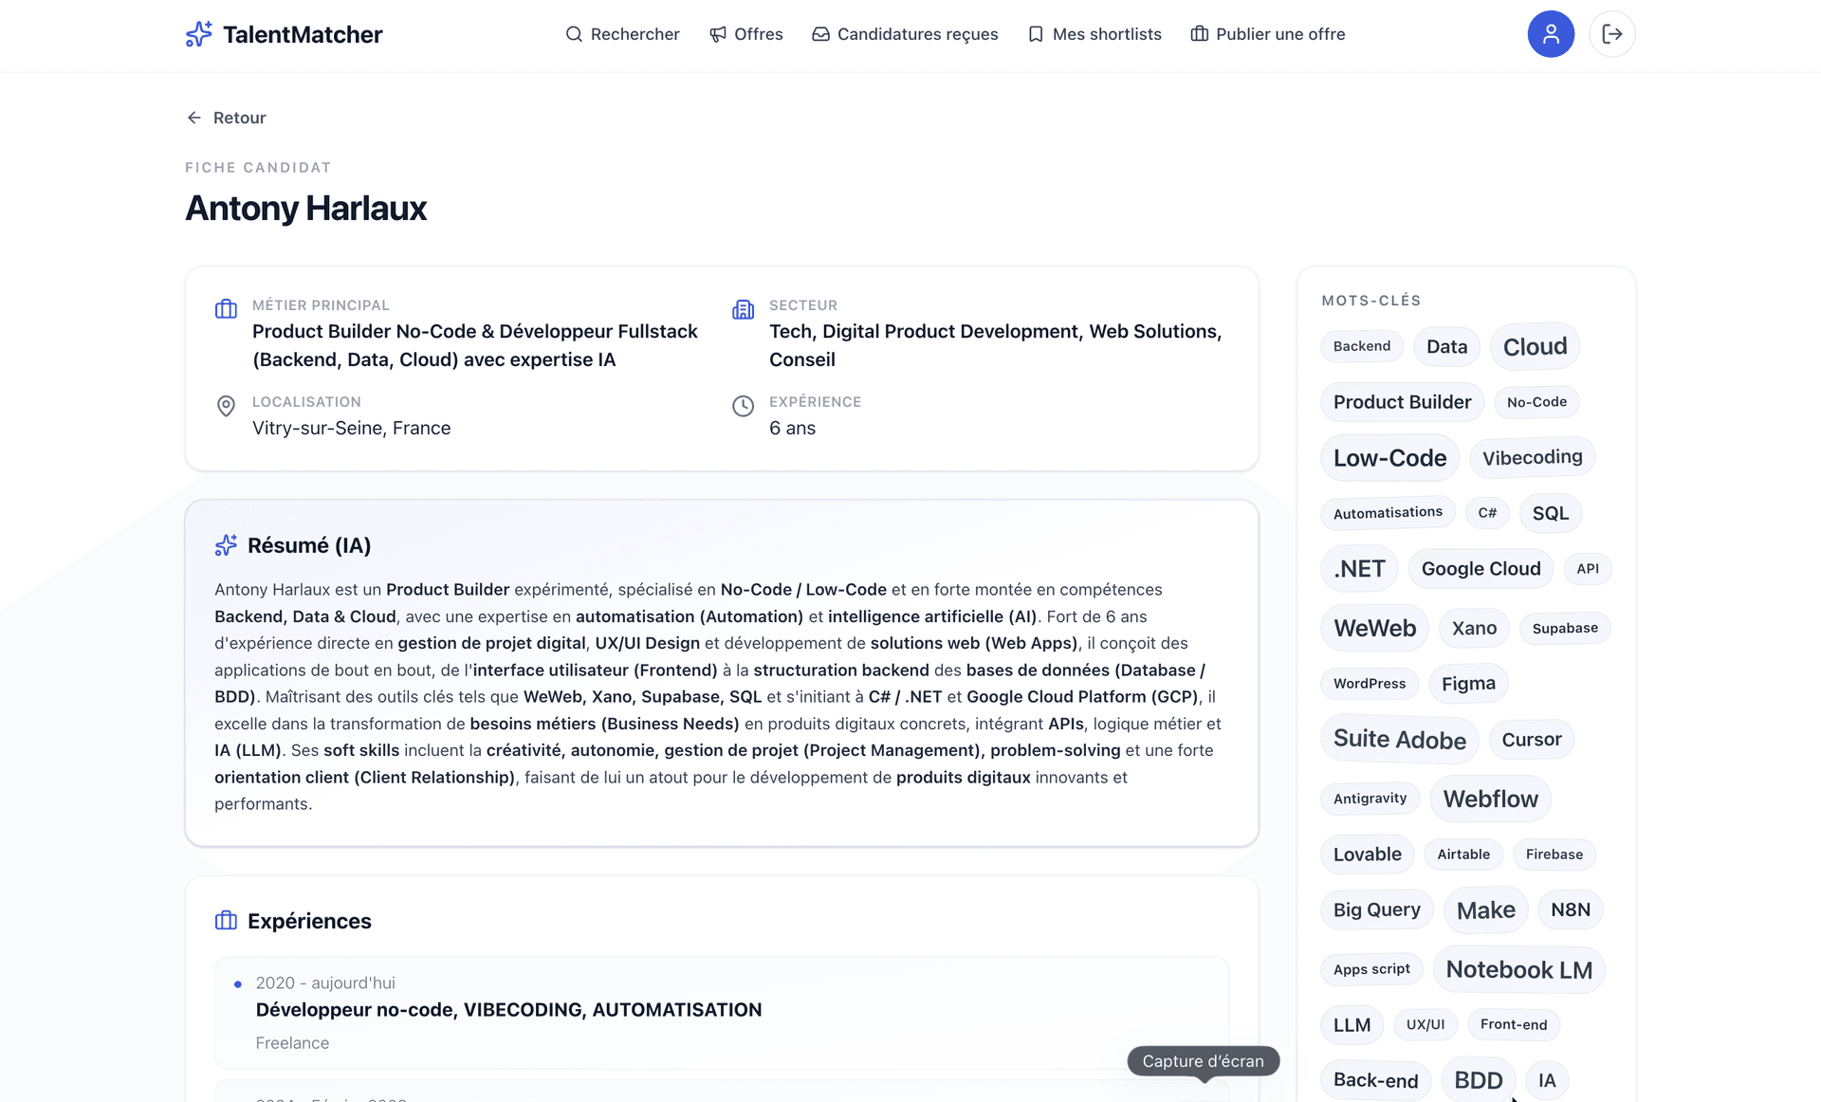Click the logout icon button
Image resolution: width=1821 pixels, height=1102 pixels.
coord(1612,34)
